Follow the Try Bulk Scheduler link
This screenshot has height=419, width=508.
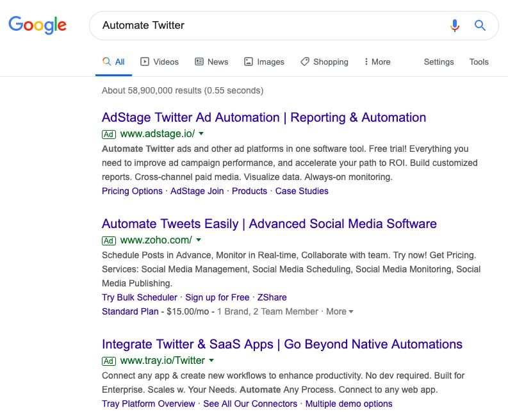pos(140,297)
